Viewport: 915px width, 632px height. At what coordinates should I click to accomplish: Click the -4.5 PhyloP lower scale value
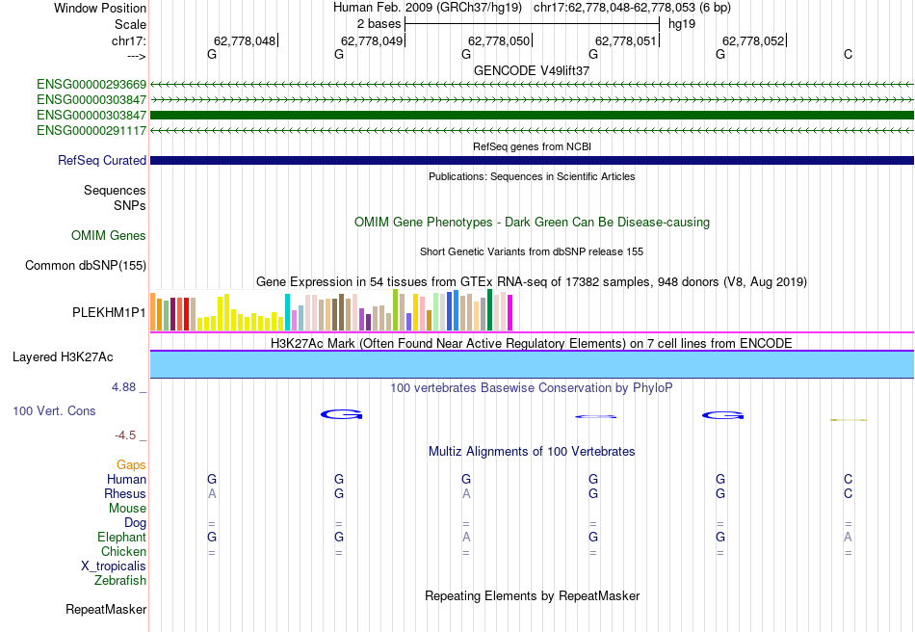click(125, 435)
